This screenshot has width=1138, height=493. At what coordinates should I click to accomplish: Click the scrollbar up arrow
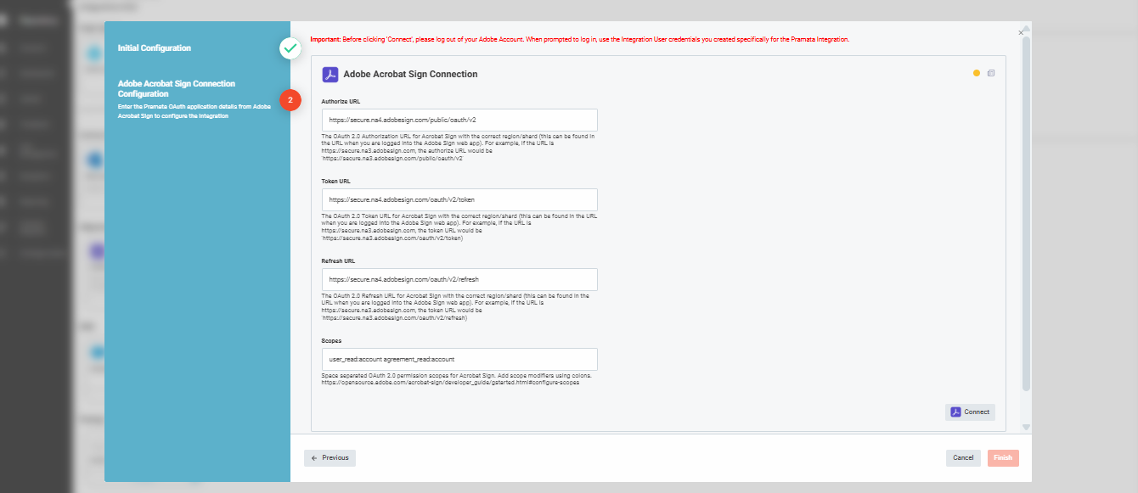coord(1026,29)
